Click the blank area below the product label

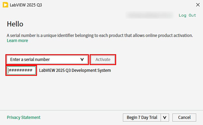tap(101, 93)
